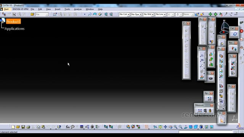Viewport: 244px width, 137px height.
Task: Click the Fit All In icon
Action: (160, 127)
